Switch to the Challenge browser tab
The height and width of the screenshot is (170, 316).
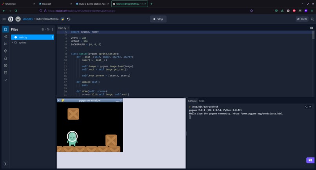(x=18, y=4)
